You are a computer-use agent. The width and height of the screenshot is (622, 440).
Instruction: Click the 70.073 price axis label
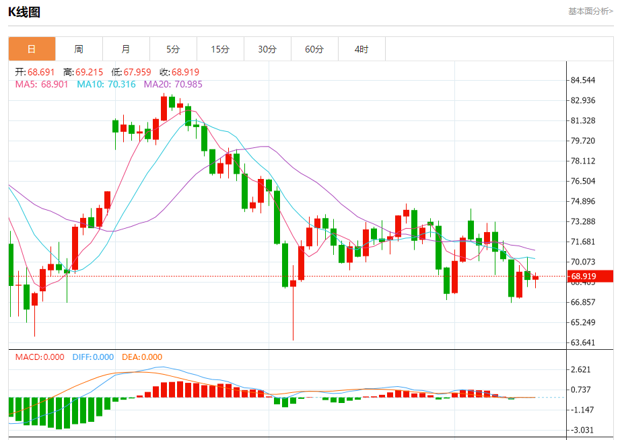coord(583,262)
